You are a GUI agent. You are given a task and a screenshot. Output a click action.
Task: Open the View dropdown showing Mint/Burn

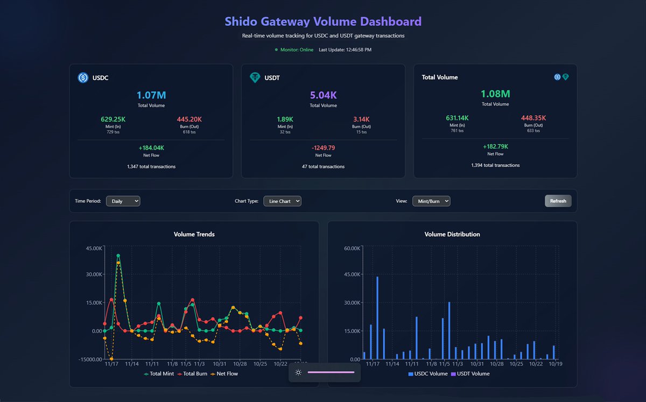click(x=431, y=201)
